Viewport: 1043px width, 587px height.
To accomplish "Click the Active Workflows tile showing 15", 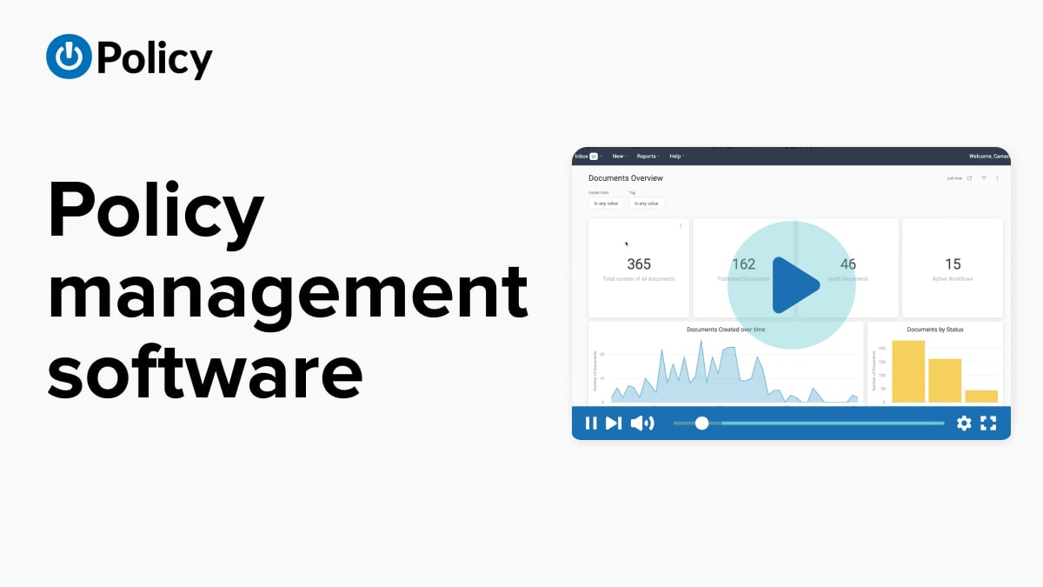I will (x=953, y=268).
